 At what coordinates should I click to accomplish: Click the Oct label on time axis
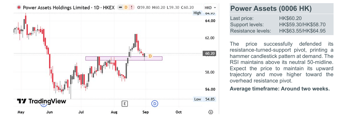(179, 112)
